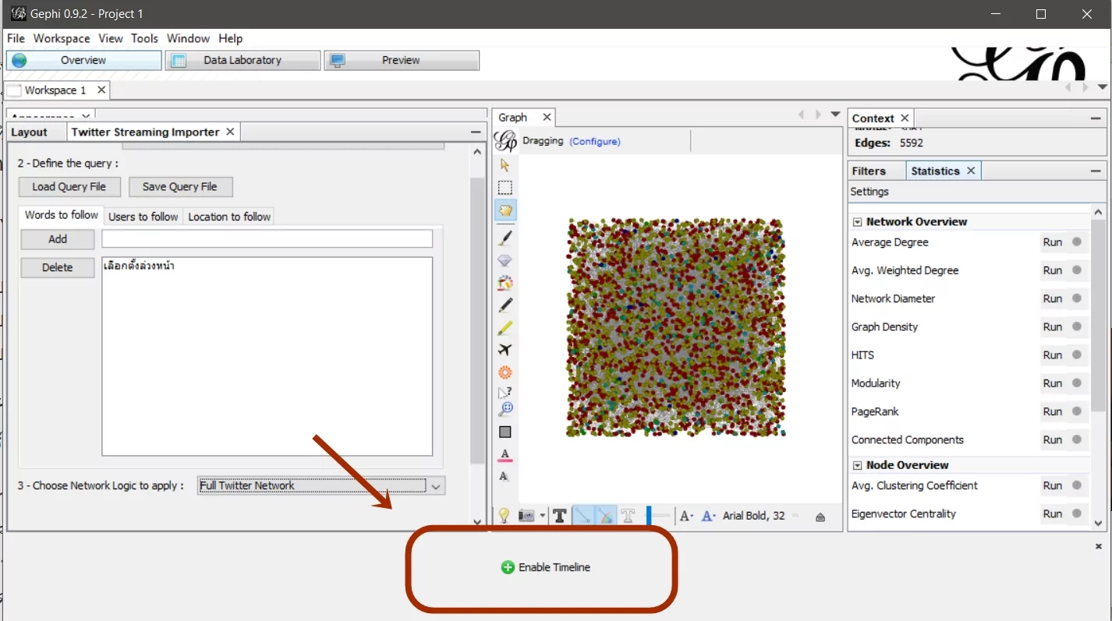This screenshot has height=621, width=1112.
Task: Close the Graph tab
Action: pos(547,117)
